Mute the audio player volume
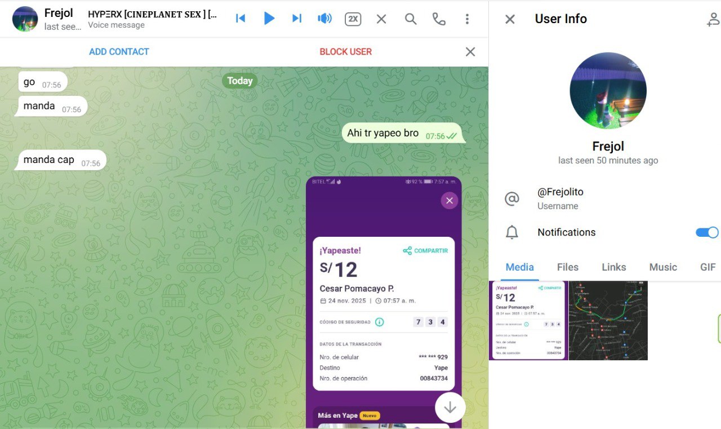Viewport: 721px width, 429px height. pos(324,19)
